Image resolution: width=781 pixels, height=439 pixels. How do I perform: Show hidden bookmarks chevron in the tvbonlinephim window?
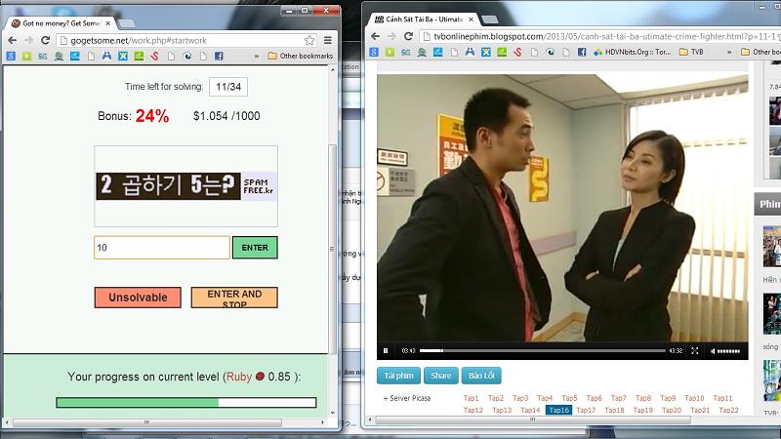pyautogui.click(x=729, y=52)
